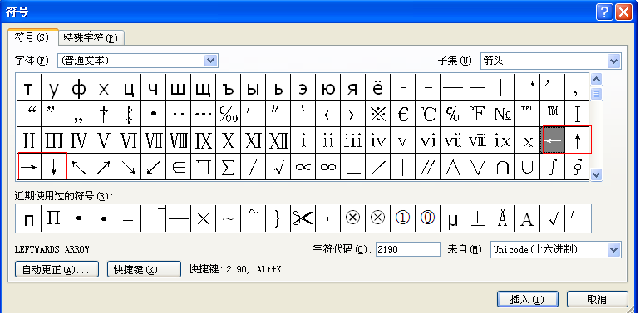The width and height of the screenshot is (640, 314).
Task: Select the degrees Fahrenheit ℉ symbol
Action: pyautogui.click(x=478, y=114)
